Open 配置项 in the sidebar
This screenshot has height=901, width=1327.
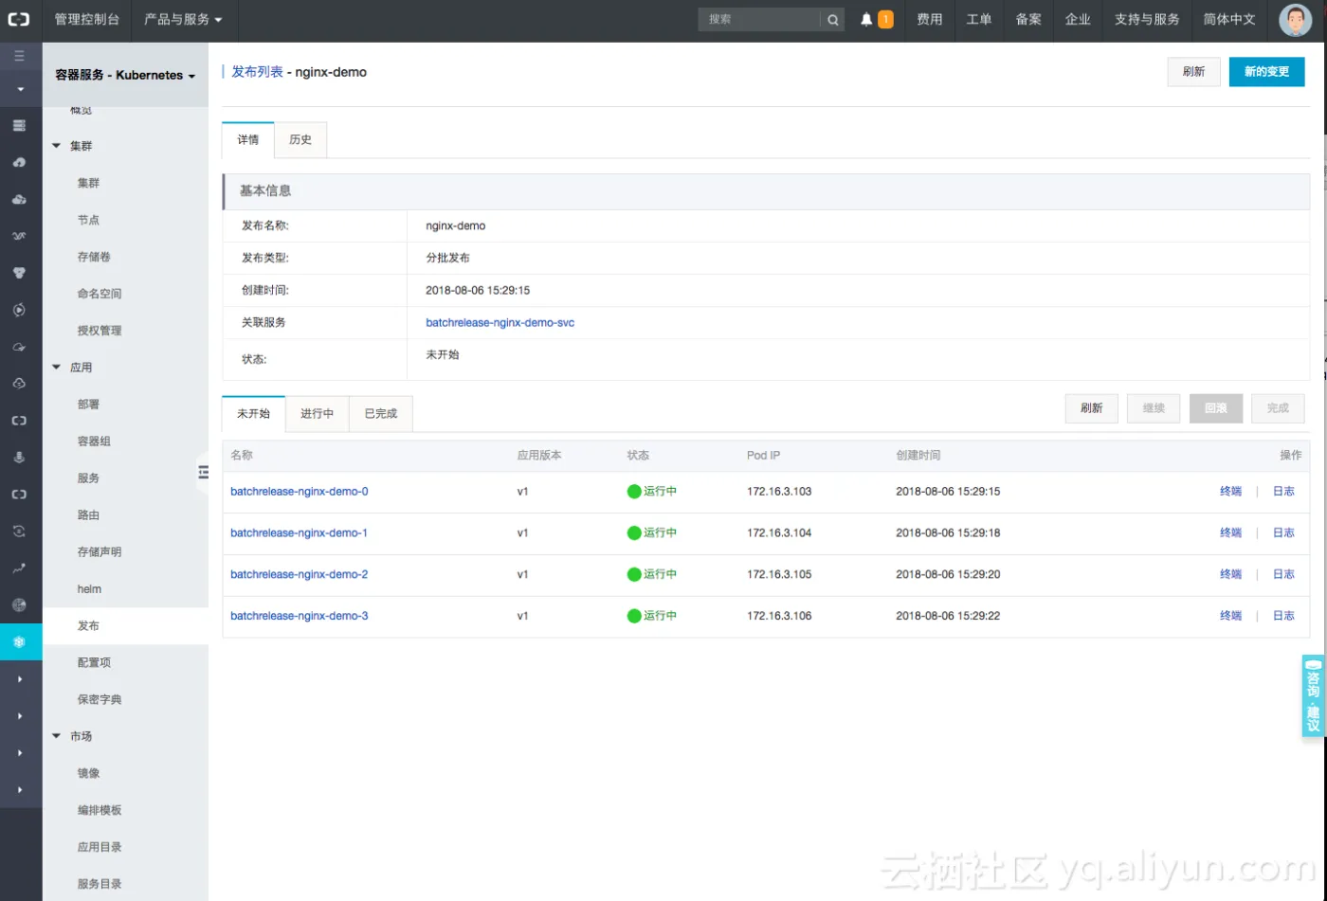pyautogui.click(x=94, y=663)
